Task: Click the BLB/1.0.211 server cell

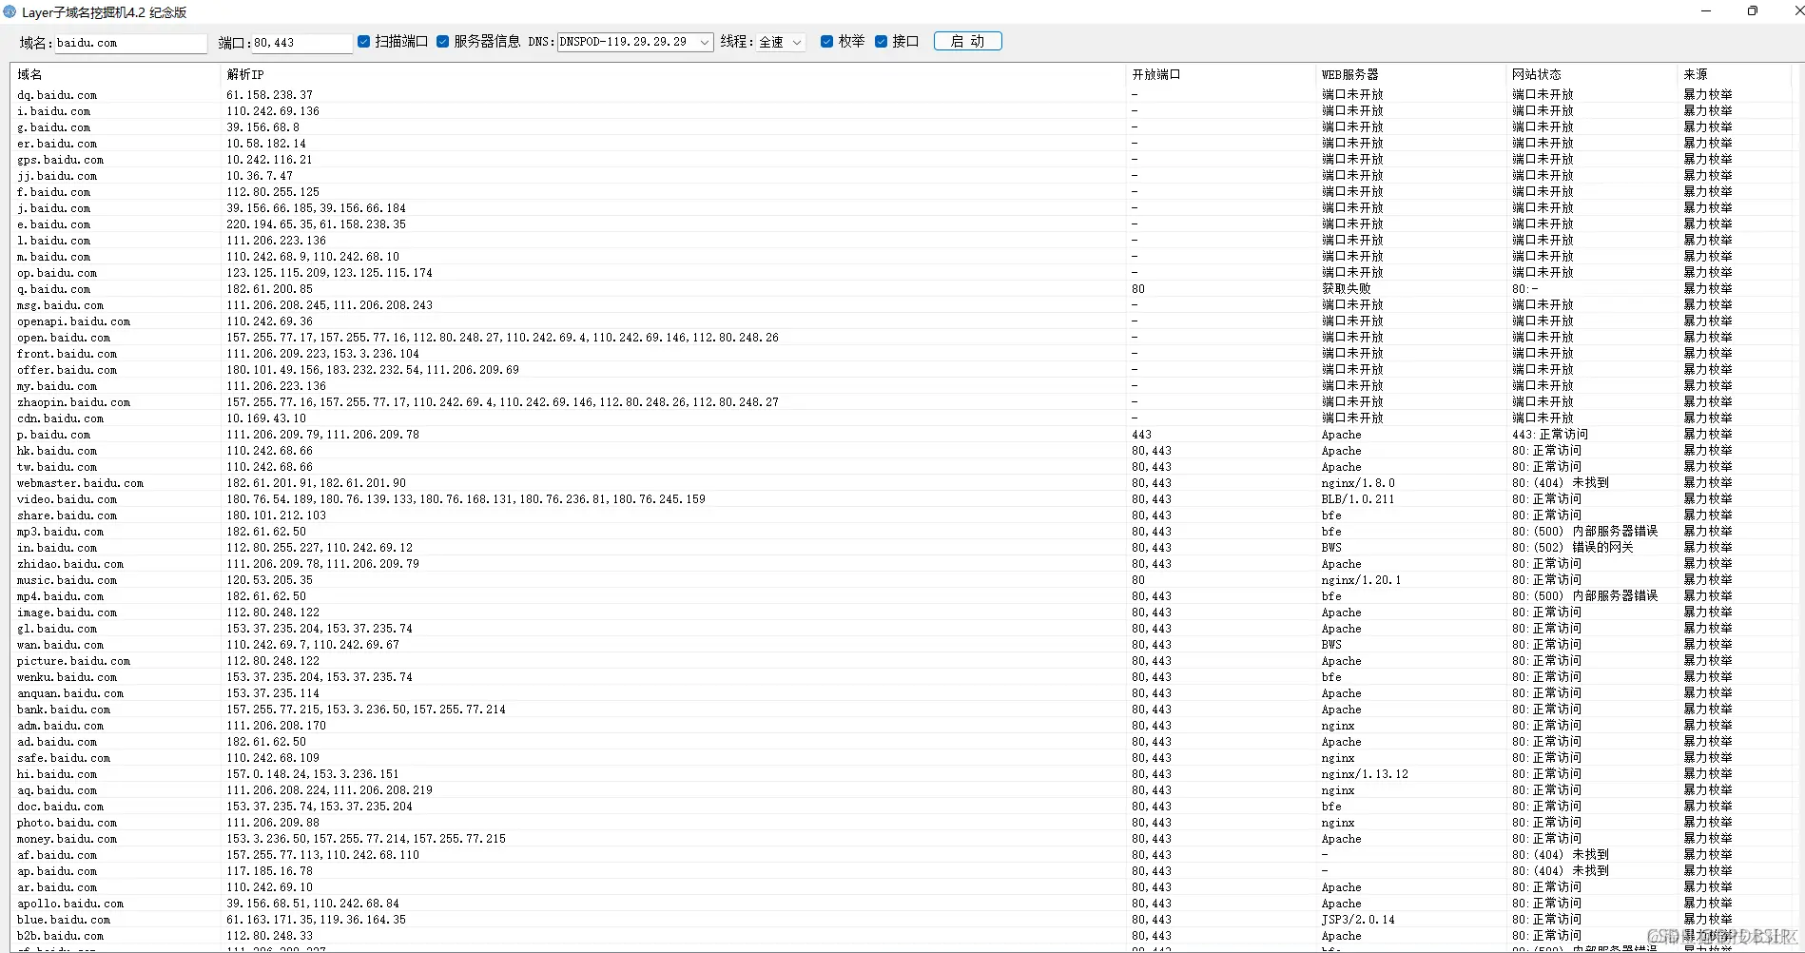Action: (1358, 499)
